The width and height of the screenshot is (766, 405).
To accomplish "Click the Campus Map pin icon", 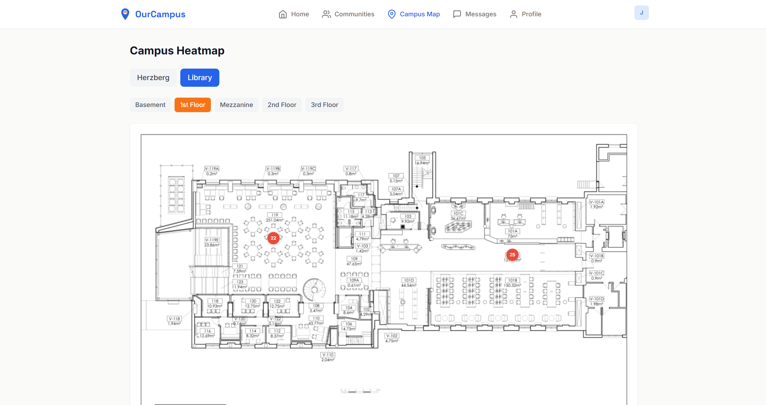I will [391, 14].
